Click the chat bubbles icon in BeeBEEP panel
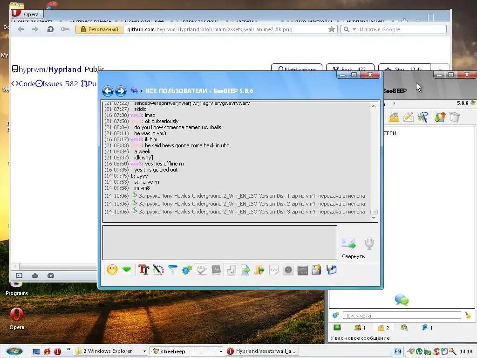This screenshot has width=477, height=358. click(402, 300)
